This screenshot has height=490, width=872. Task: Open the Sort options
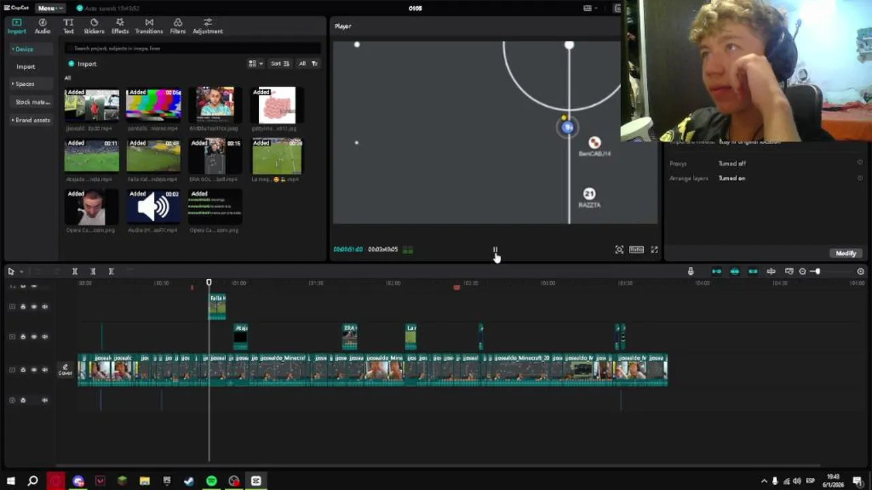279,63
